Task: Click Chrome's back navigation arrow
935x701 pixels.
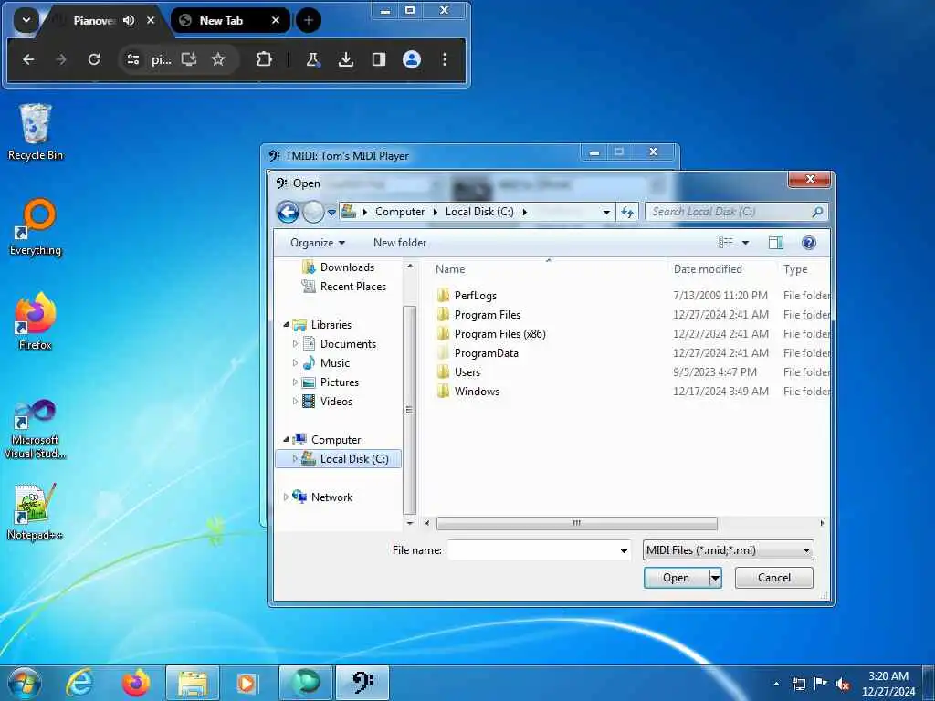Action: coord(28,59)
